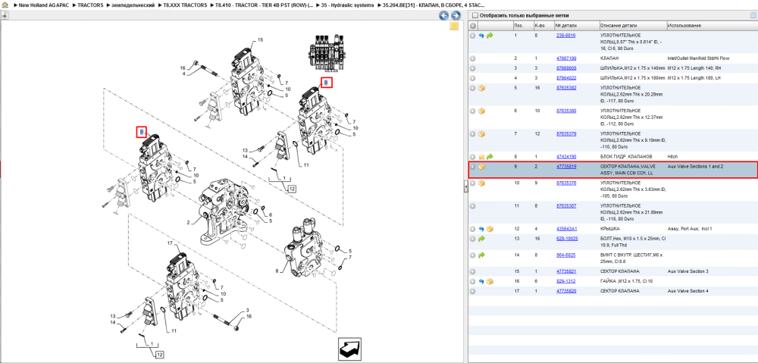Open 'New Holland AG APAC' breadcrumb
The height and width of the screenshot is (363, 758).
[44, 5]
